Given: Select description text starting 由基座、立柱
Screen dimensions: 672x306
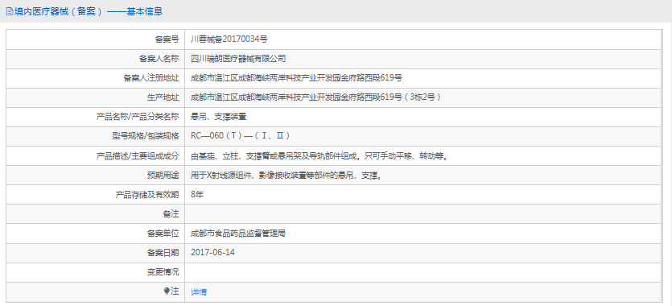Looking at the screenshot, I should [x=320, y=155].
